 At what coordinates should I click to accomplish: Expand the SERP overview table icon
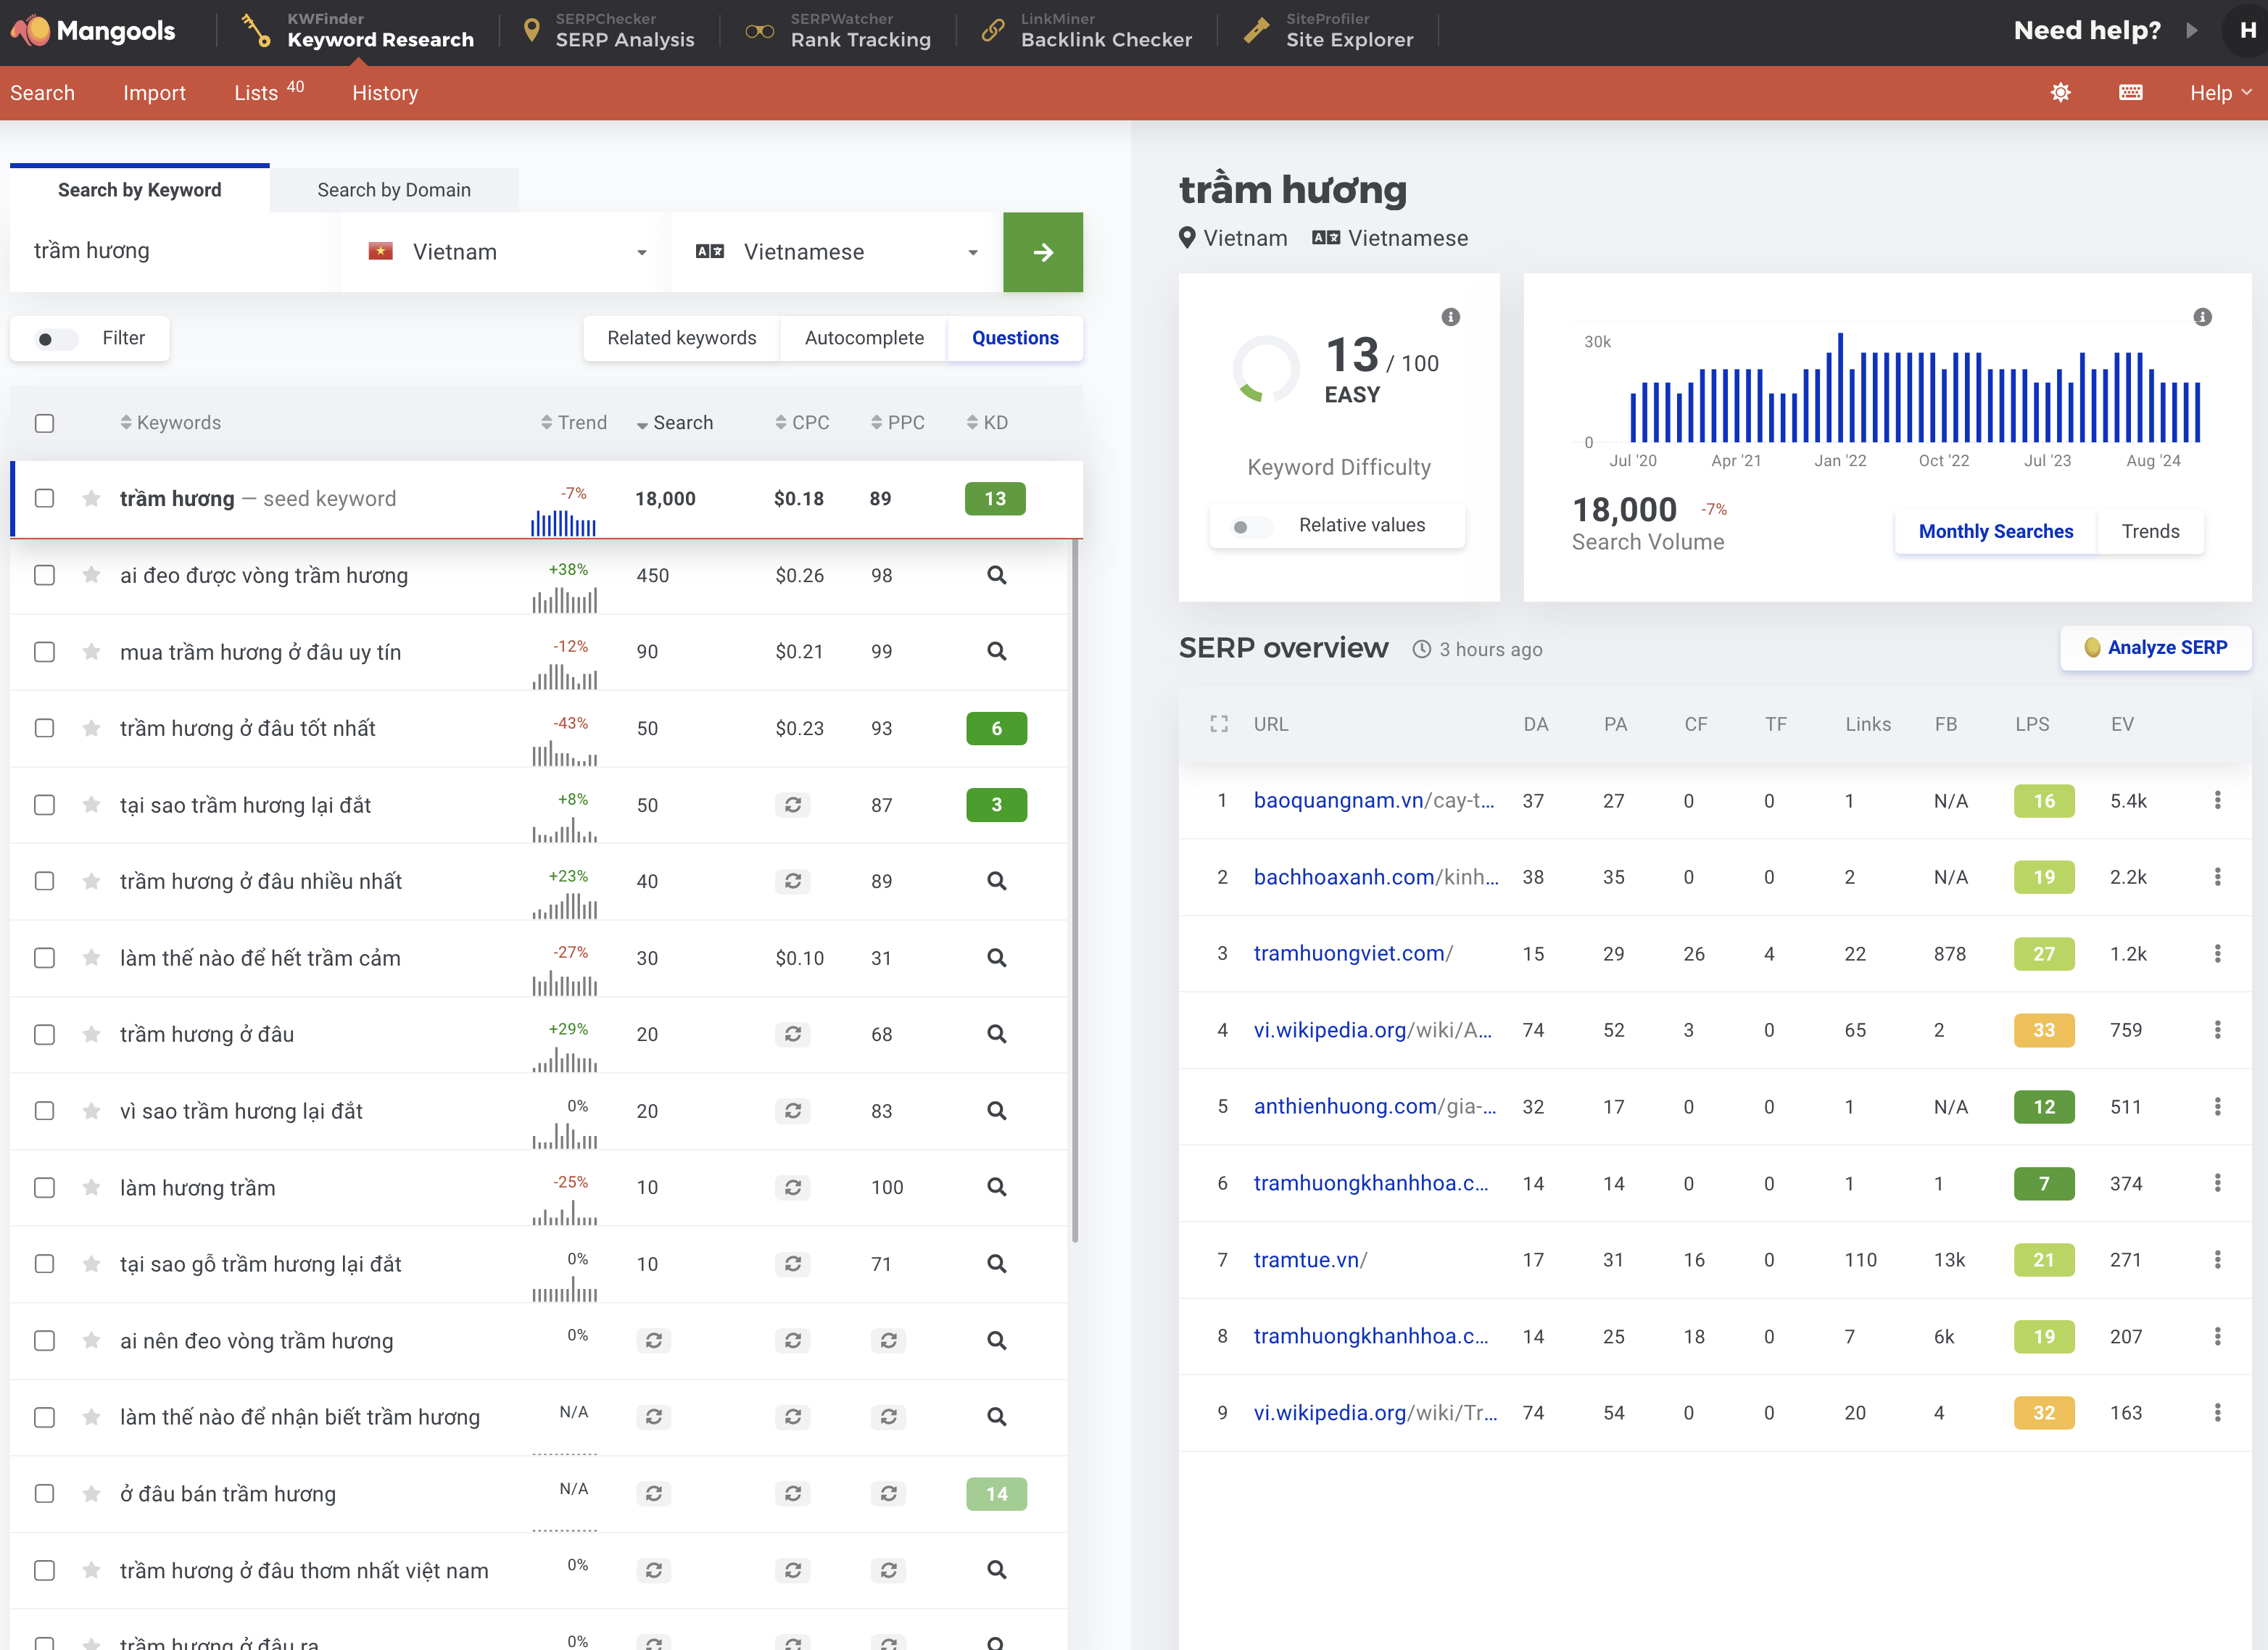pos(1218,724)
